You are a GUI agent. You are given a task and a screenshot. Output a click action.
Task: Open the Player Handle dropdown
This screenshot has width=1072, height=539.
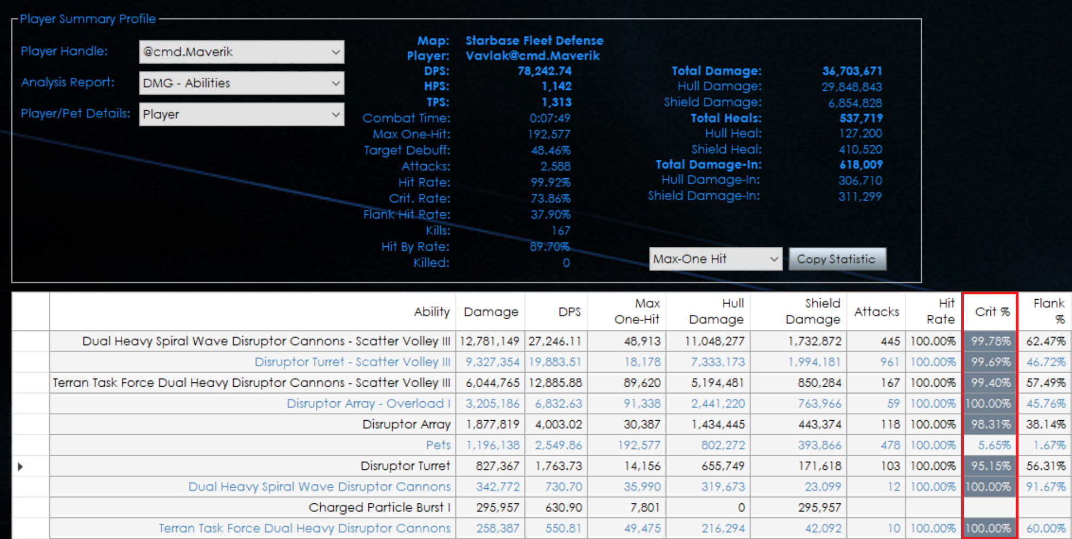pyautogui.click(x=241, y=52)
